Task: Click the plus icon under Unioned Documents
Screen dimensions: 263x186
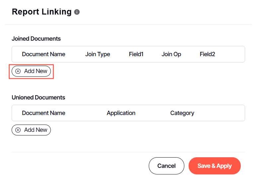Action: click(x=18, y=130)
